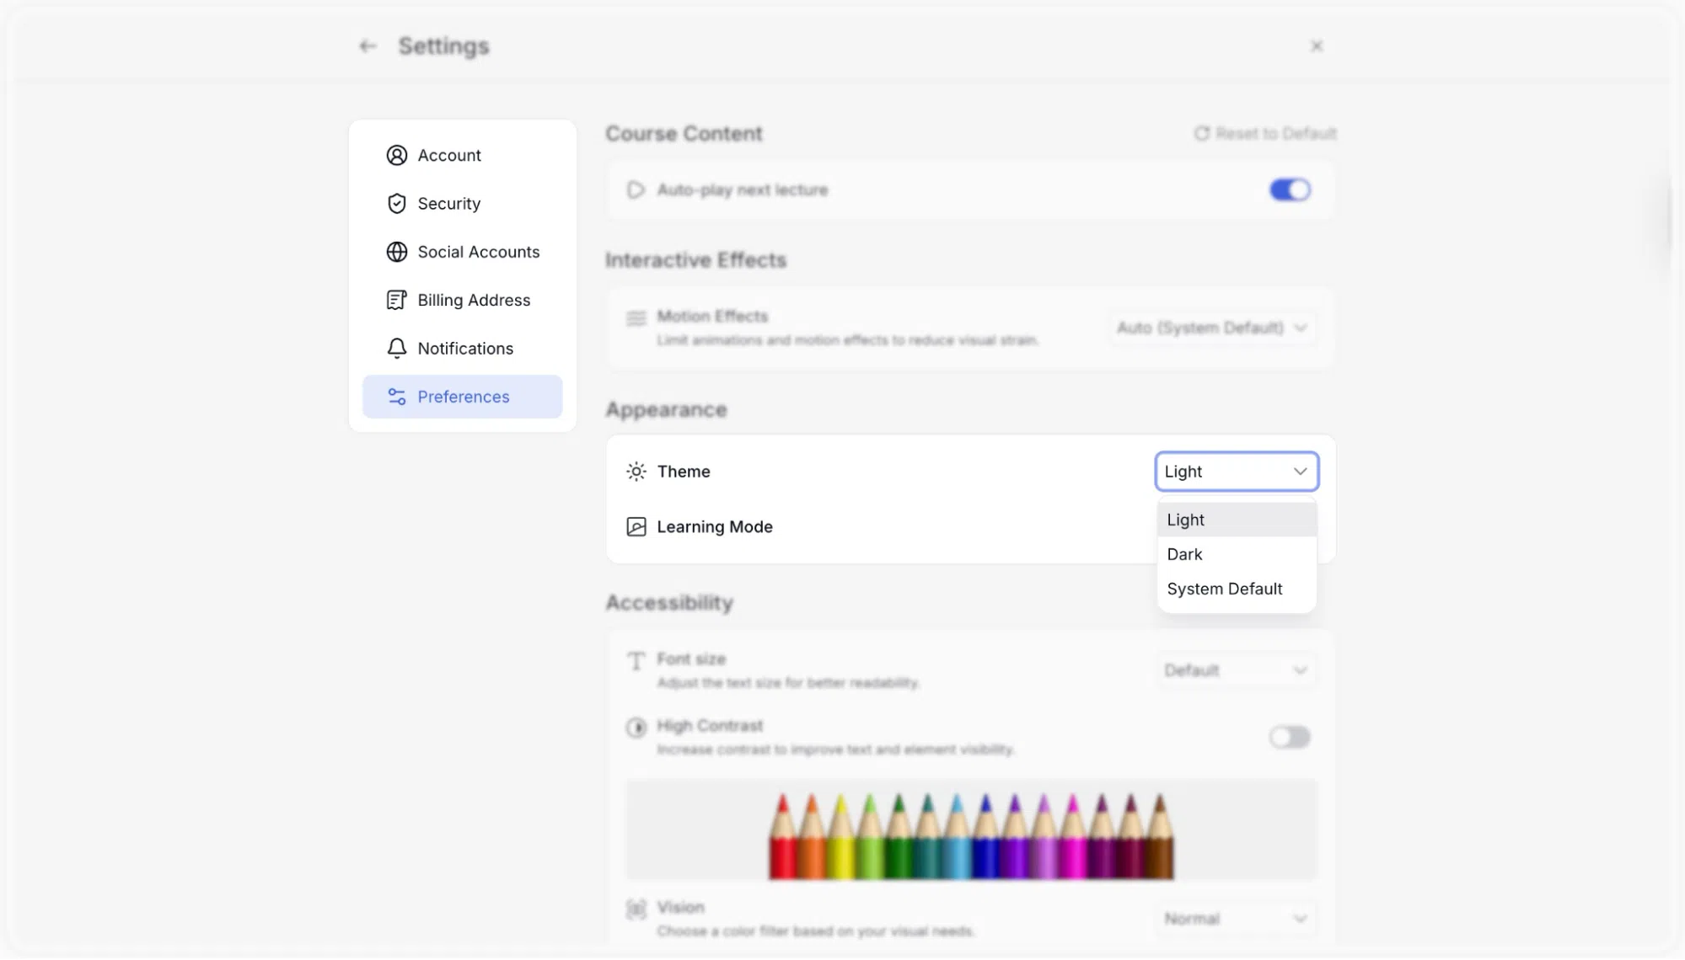Open the Vision Normal dropdown
The height and width of the screenshot is (960, 1685).
(1237, 920)
